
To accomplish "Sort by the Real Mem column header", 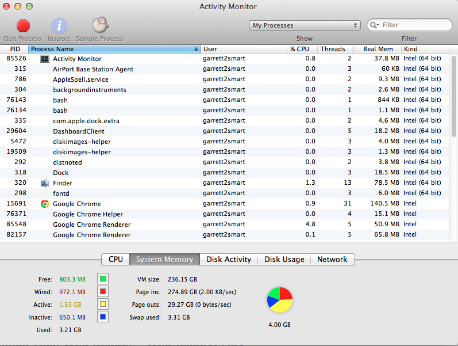I will (x=378, y=49).
